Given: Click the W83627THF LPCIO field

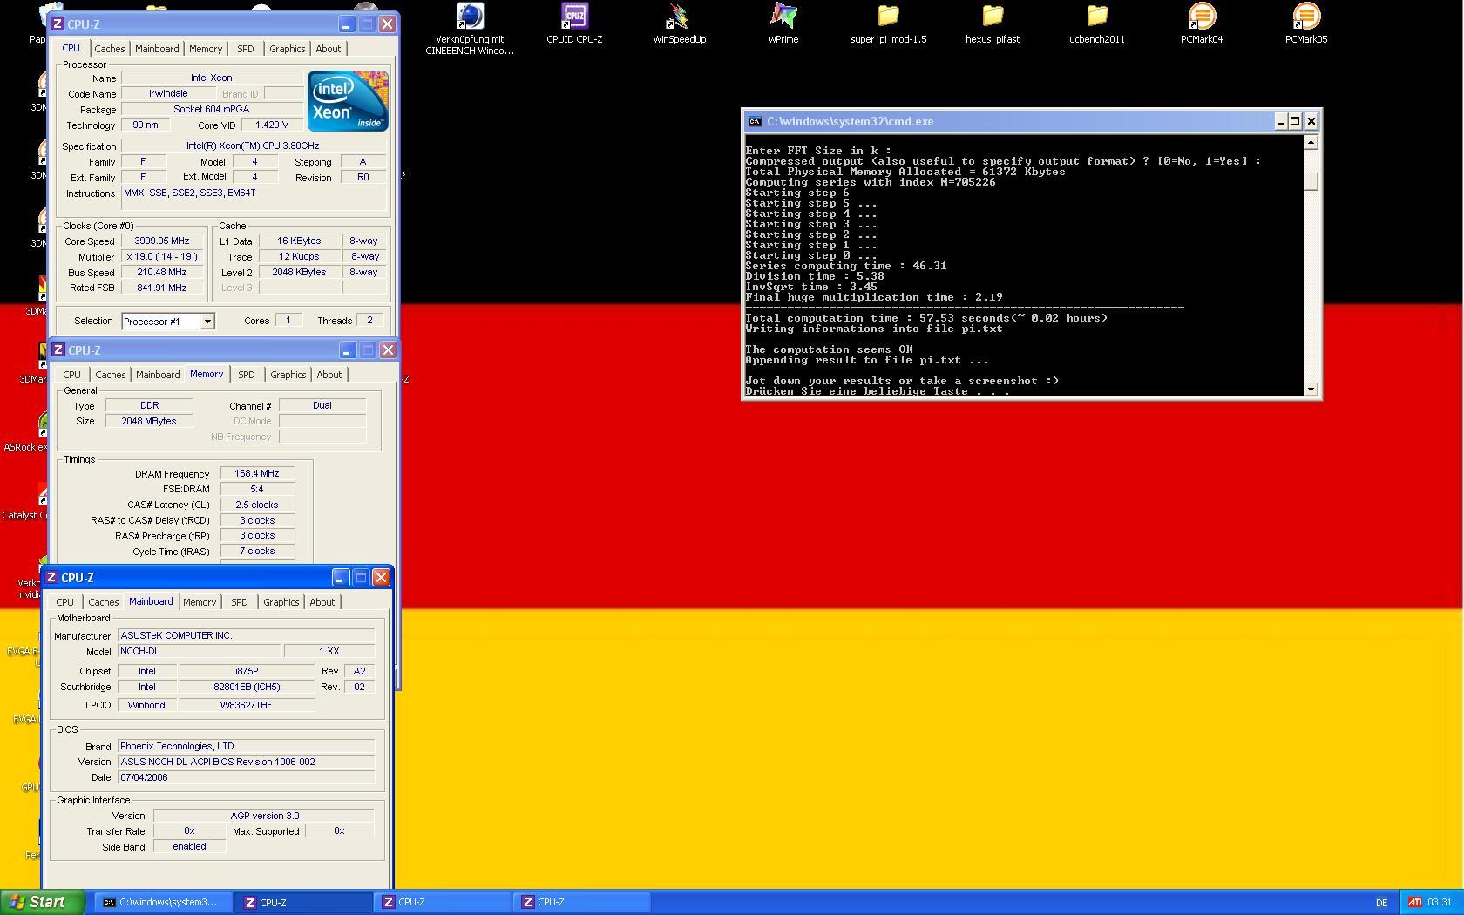Looking at the screenshot, I should tap(247, 706).
